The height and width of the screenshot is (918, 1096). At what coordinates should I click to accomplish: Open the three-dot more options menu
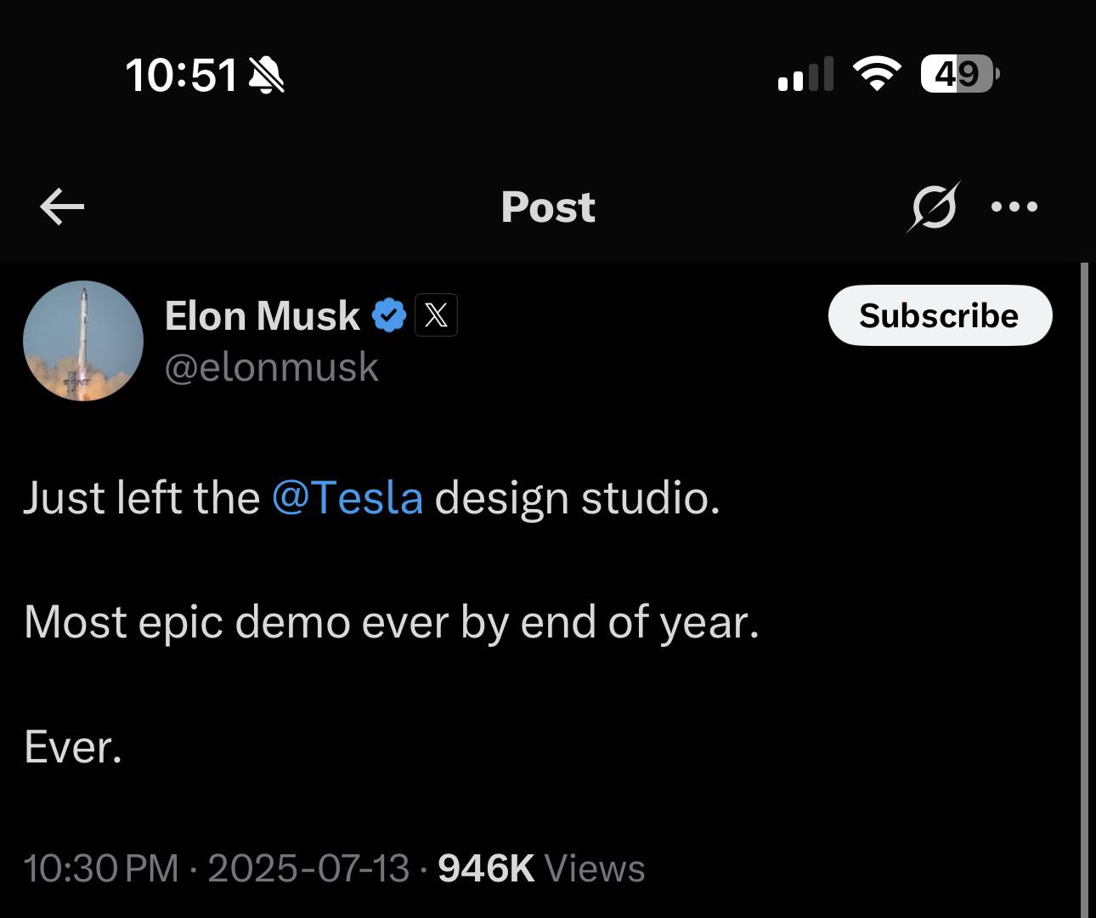[x=1014, y=207]
